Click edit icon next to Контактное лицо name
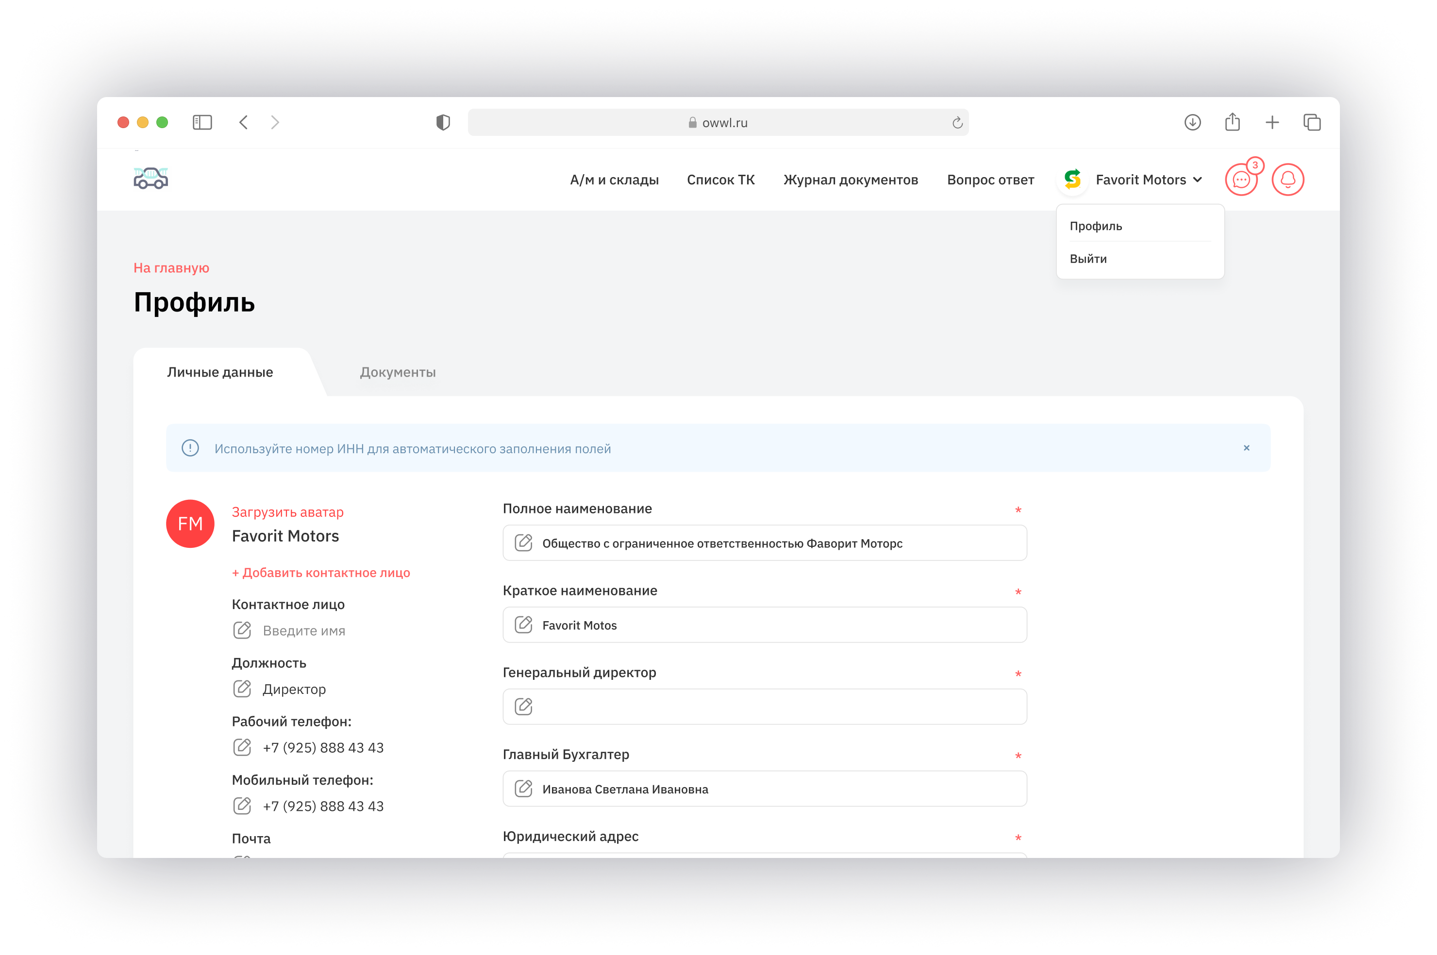 [242, 630]
